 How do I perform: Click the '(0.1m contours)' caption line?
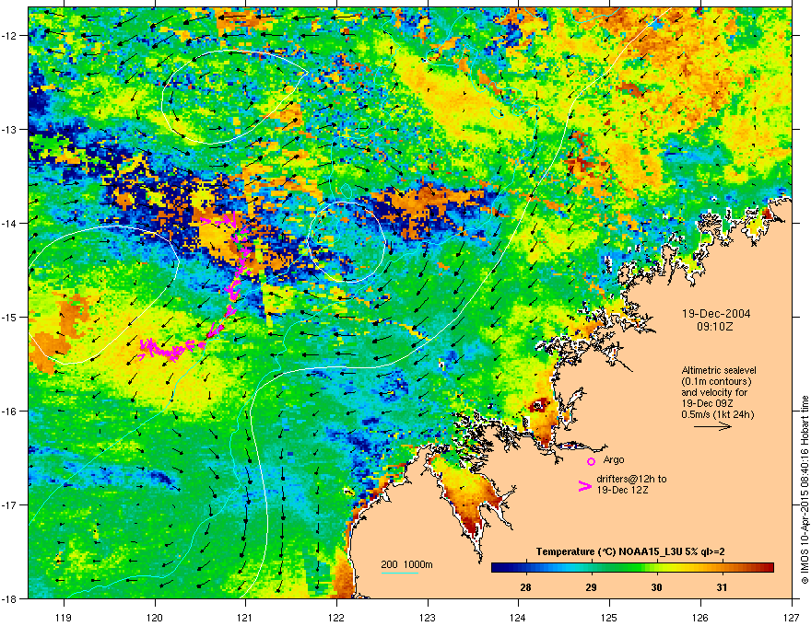click(x=716, y=382)
